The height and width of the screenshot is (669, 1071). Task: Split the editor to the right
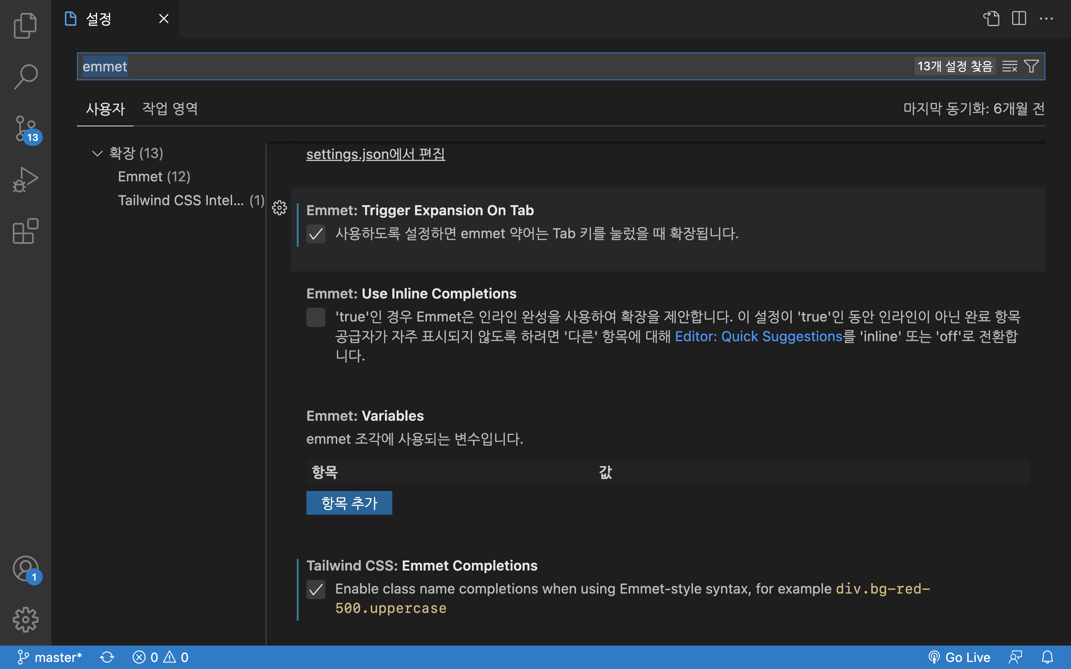[x=1019, y=19]
